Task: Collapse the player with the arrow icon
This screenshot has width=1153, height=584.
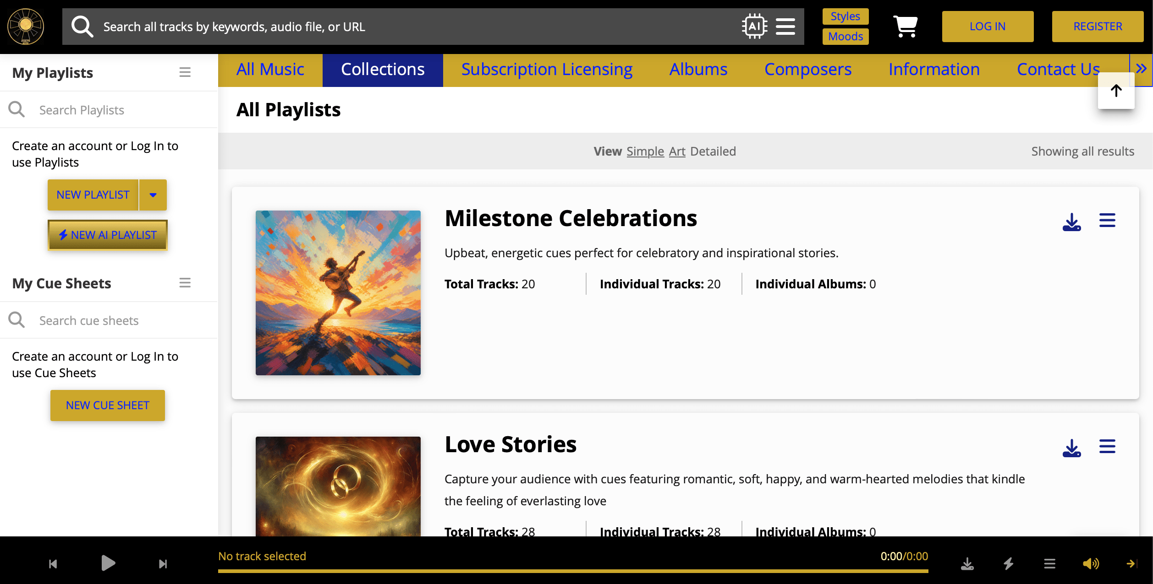Action: tap(1131, 564)
